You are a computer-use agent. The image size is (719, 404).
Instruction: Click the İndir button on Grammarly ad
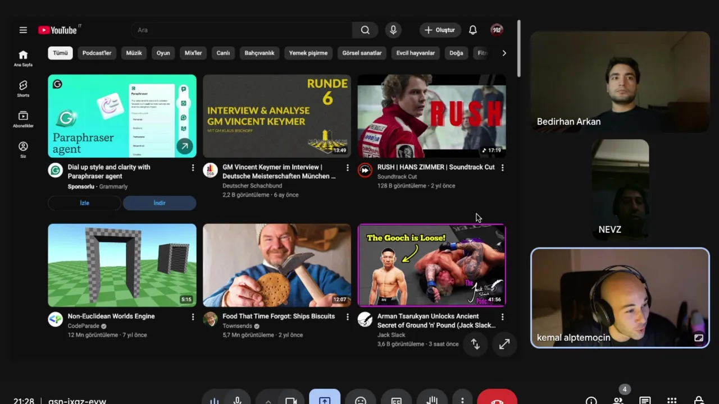[x=160, y=203]
